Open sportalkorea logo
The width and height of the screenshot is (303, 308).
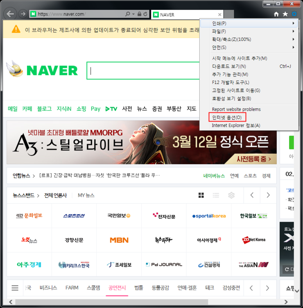tap(209, 216)
